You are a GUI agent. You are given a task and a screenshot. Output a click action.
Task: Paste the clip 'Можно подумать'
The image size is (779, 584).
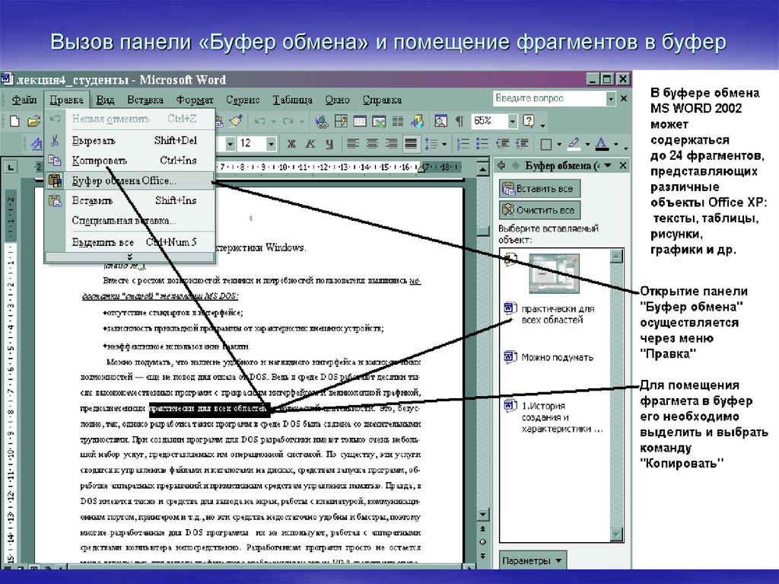coord(555,357)
